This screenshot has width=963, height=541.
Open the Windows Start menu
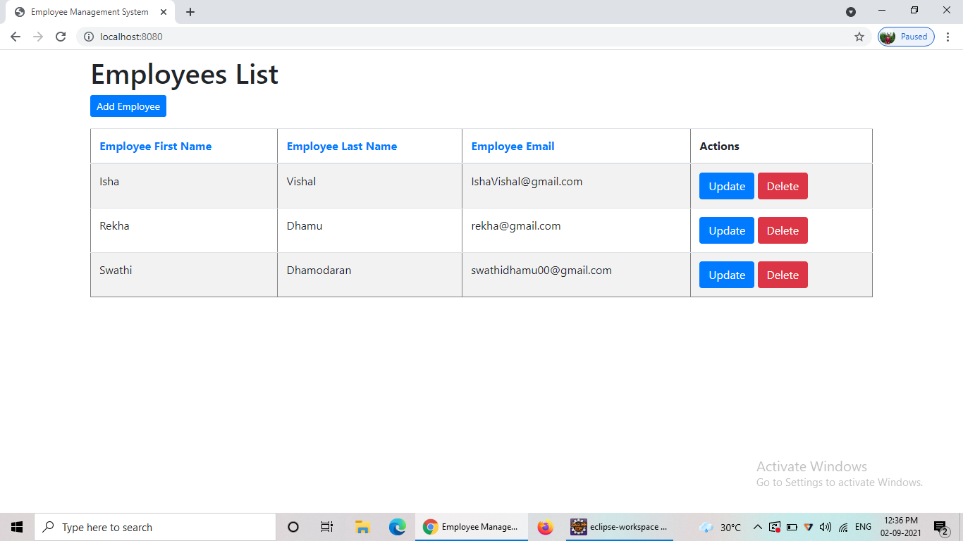17,527
